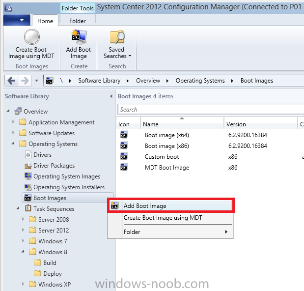Click Boot Images node icon in tree

(28, 198)
